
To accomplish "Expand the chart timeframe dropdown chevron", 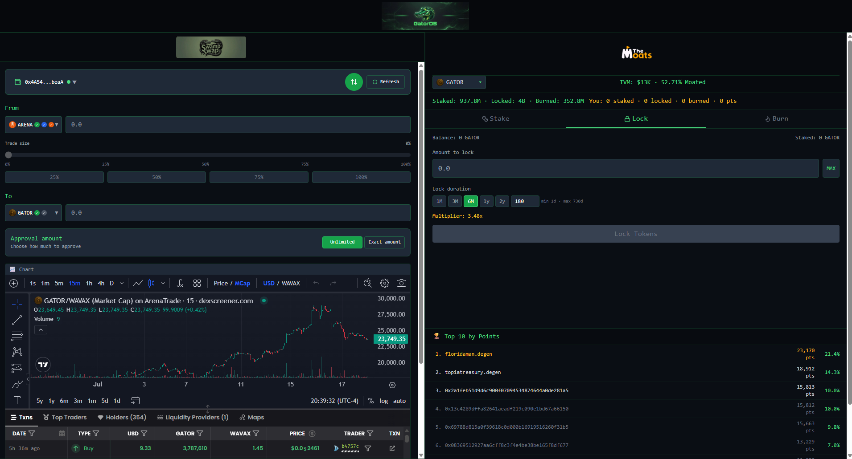I will click(x=122, y=283).
